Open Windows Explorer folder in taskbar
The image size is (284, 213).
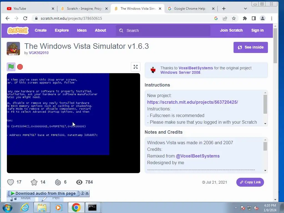pyautogui.click(x=42, y=207)
